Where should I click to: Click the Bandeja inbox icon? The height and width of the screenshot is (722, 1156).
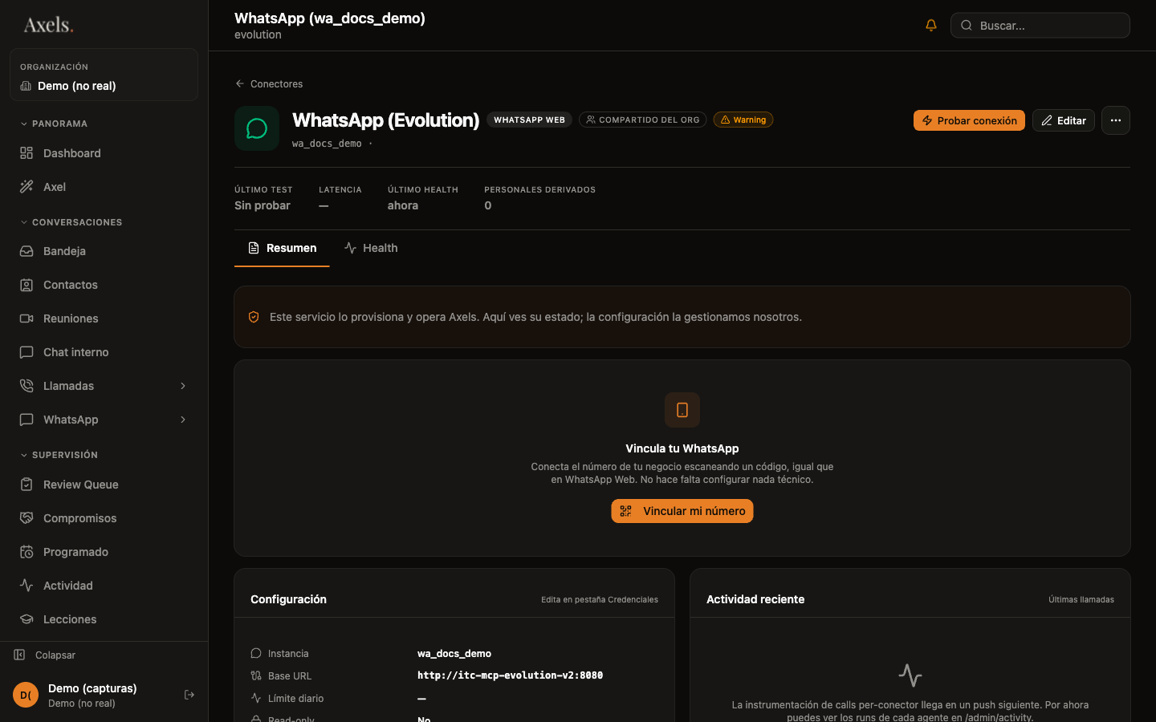(26, 251)
